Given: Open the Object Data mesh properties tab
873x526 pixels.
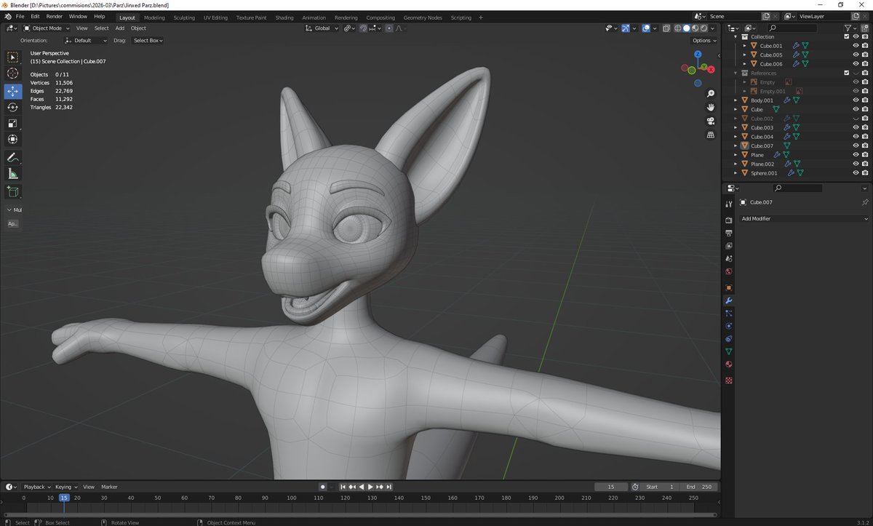Looking at the screenshot, I should pos(728,351).
